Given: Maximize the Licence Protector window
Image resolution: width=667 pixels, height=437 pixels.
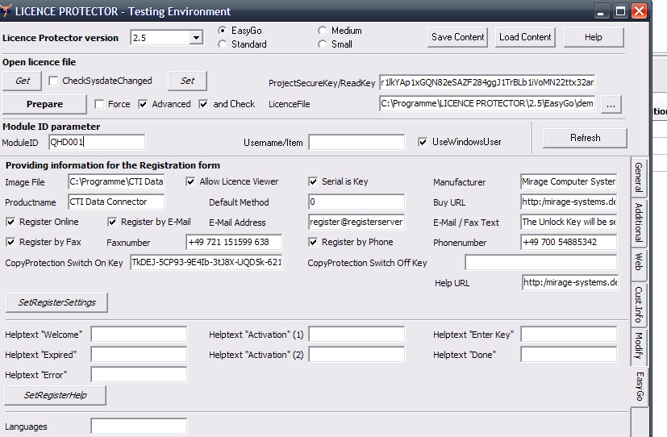Looking at the screenshot, I should [620, 11].
